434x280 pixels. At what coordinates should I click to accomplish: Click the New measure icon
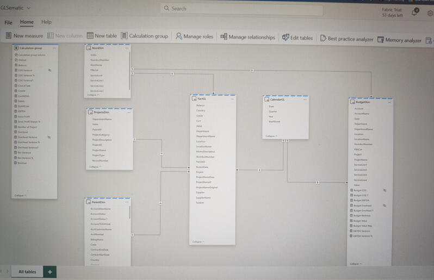pos(9,36)
